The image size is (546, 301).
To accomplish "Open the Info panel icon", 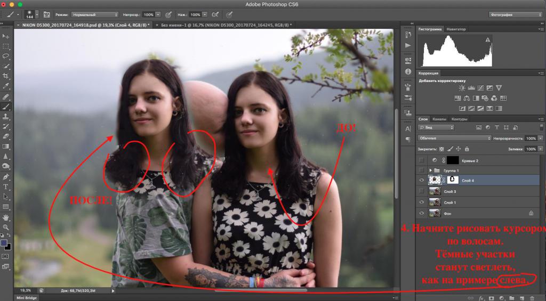I will 408,71.
